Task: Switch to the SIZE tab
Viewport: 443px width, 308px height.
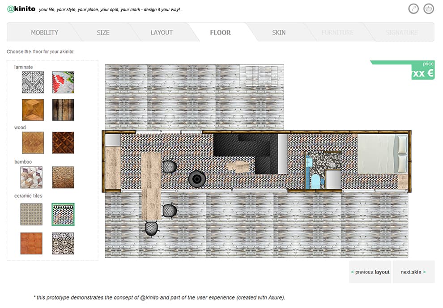Action: click(x=103, y=33)
